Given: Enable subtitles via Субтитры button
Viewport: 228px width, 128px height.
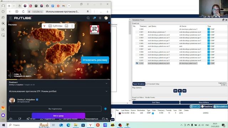Looking at the screenshot, I should tap(56, 26).
